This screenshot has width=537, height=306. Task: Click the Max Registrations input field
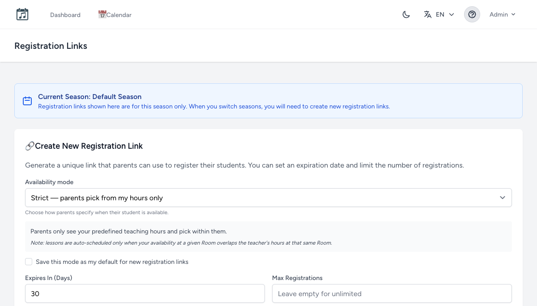[392, 293]
